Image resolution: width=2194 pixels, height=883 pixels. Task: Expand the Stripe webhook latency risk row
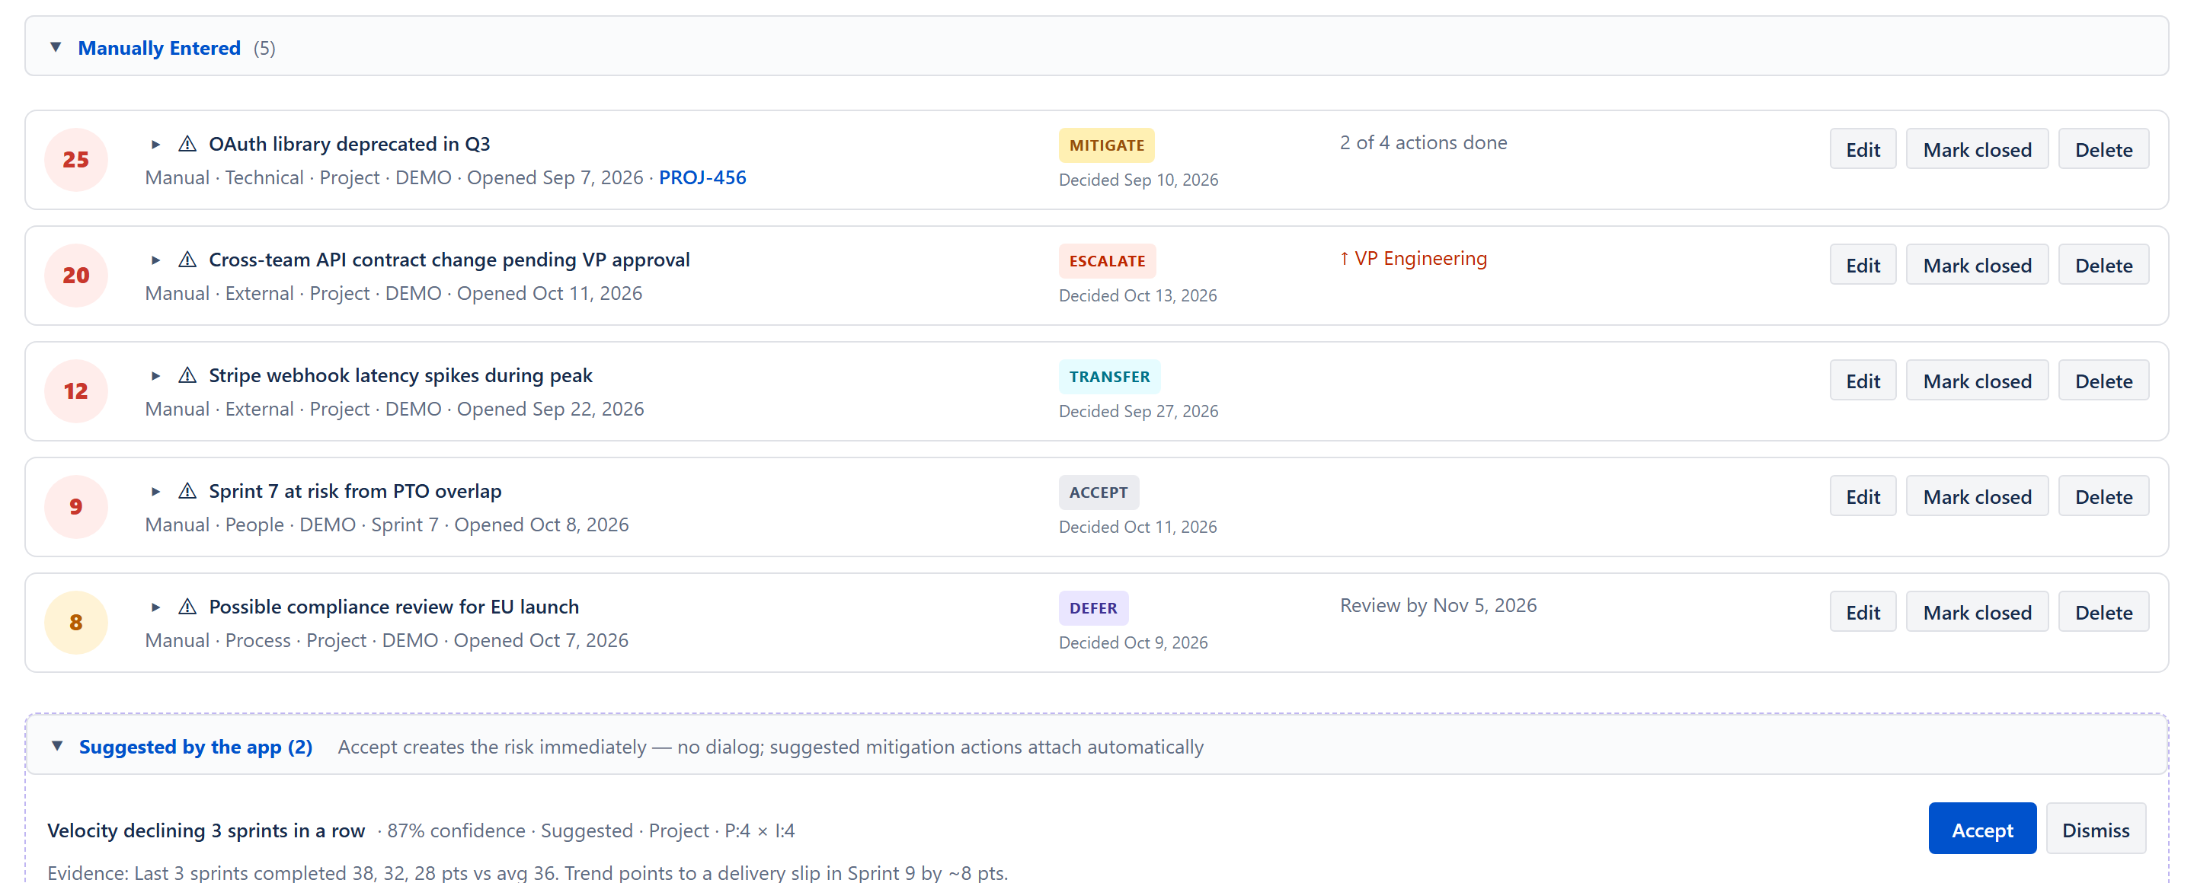coord(155,376)
